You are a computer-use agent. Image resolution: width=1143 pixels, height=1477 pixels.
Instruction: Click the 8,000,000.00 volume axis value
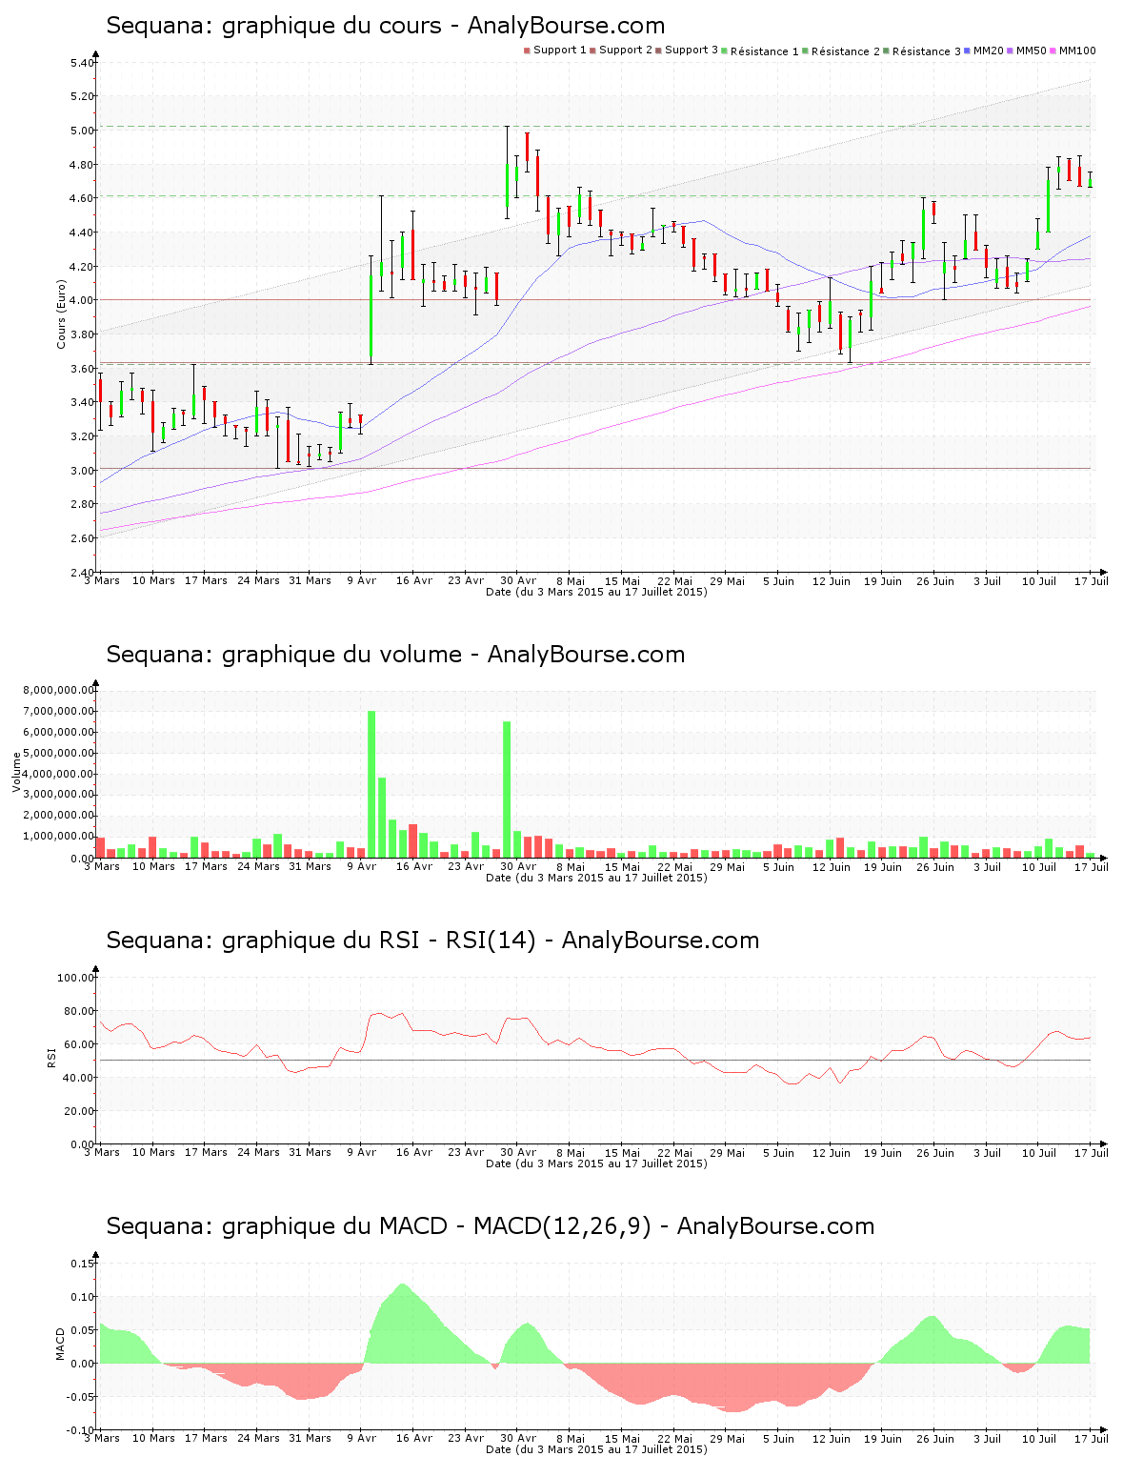[59, 690]
